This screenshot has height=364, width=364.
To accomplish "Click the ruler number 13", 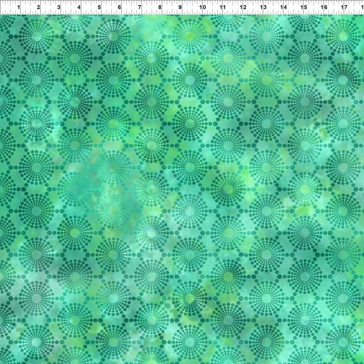I will [x=263, y=7].
